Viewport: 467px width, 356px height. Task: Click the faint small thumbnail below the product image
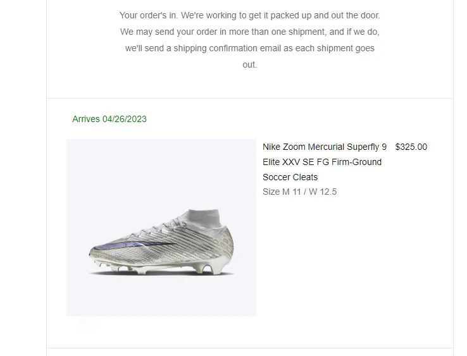(89, 324)
